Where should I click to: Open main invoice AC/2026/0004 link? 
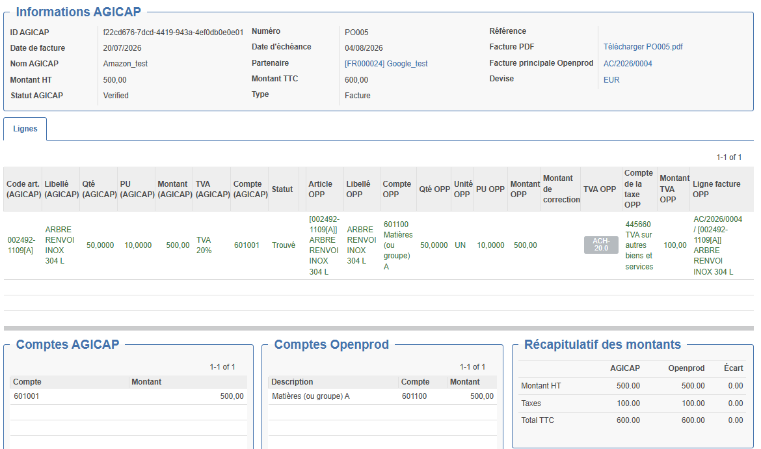coord(628,64)
